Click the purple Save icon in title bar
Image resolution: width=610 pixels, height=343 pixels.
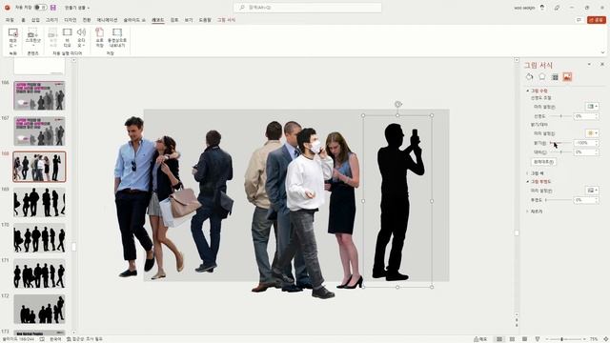(53, 8)
